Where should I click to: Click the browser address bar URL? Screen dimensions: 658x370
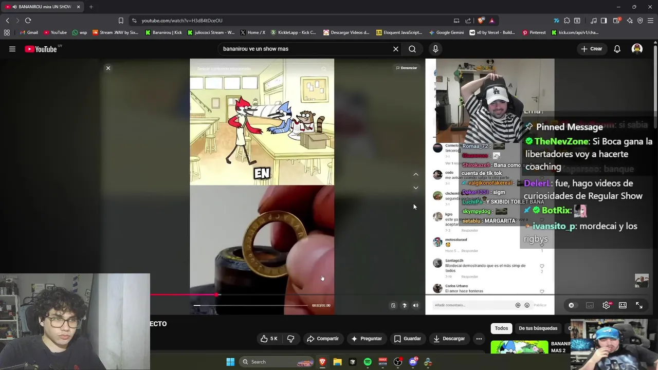click(182, 21)
